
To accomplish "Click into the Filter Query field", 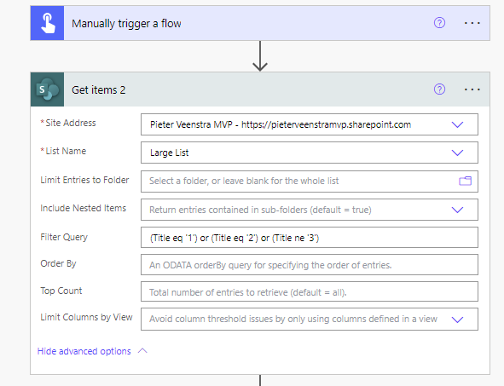I will [310, 238].
